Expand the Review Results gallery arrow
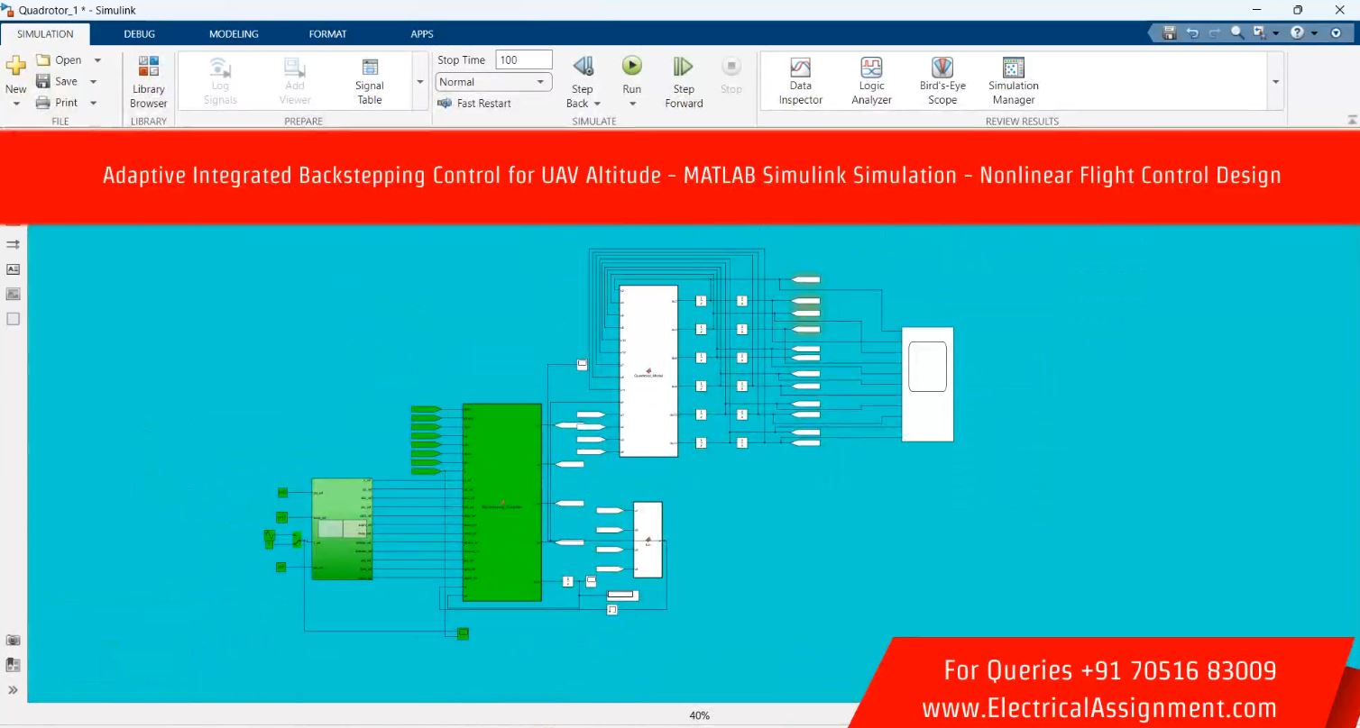The width and height of the screenshot is (1360, 728). coord(1275,82)
